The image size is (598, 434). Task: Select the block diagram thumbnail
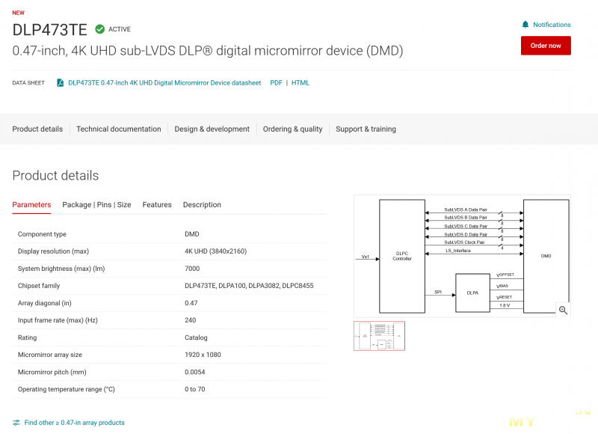(x=379, y=336)
